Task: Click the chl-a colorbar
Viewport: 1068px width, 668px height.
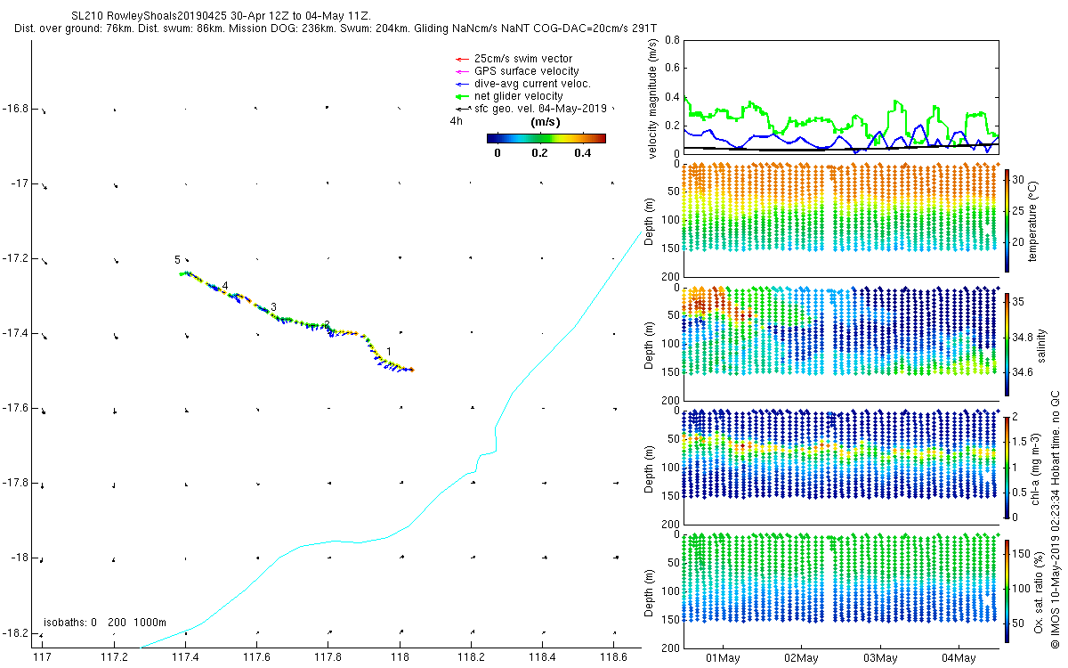Action: pyautogui.click(x=1007, y=467)
